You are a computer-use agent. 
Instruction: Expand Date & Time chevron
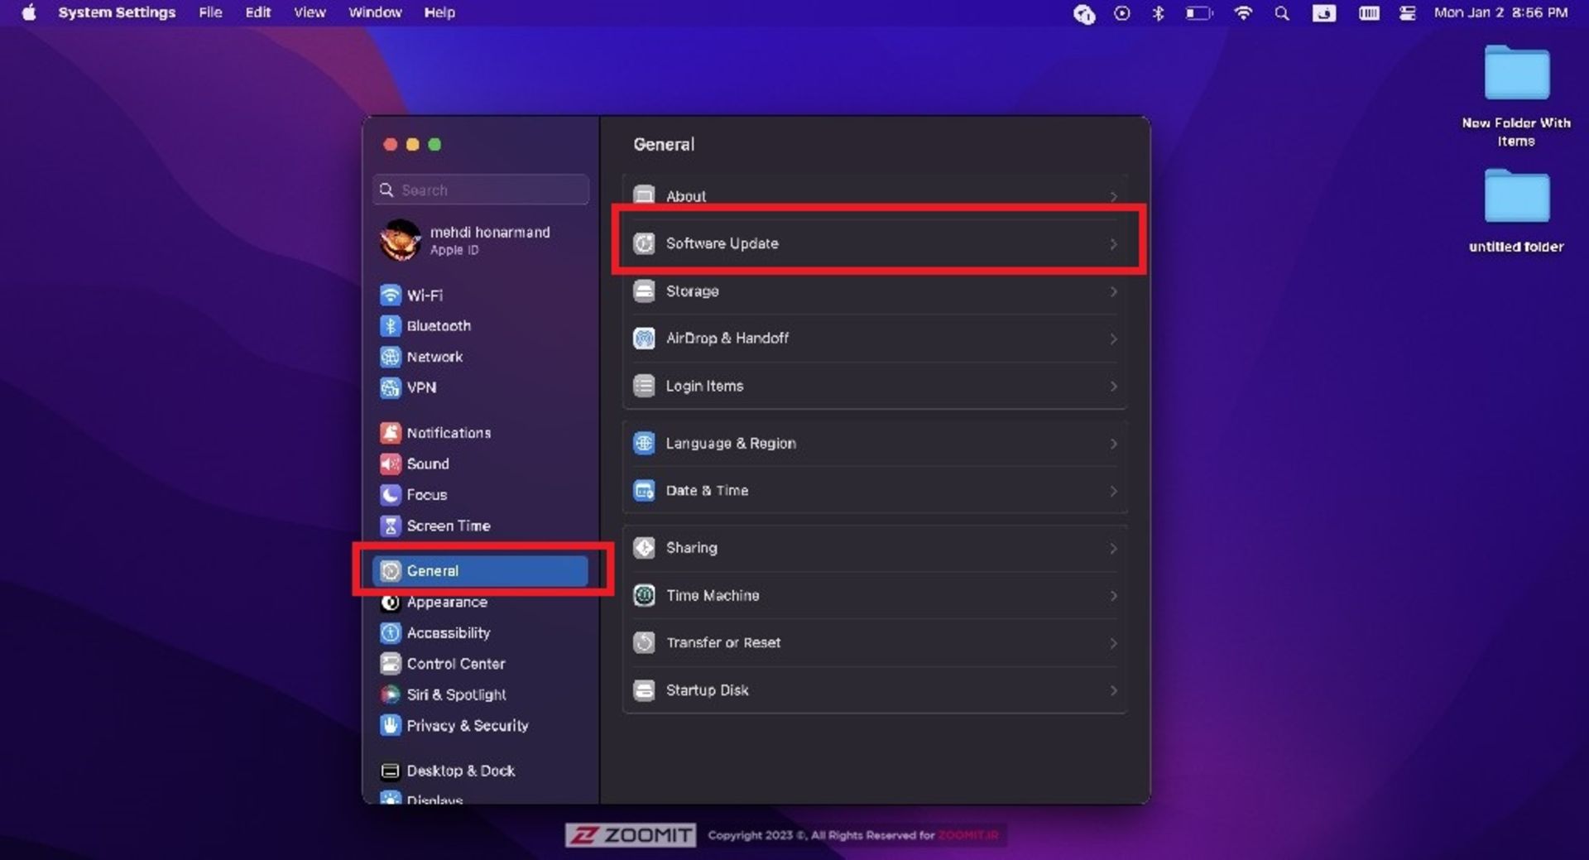[x=1114, y=492]
